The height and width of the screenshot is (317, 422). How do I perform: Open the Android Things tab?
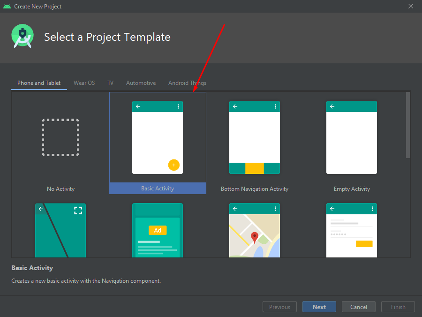pyautogui.click(x=187, y=83)
